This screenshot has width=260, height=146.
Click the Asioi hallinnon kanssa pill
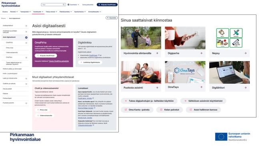(204, 110)
